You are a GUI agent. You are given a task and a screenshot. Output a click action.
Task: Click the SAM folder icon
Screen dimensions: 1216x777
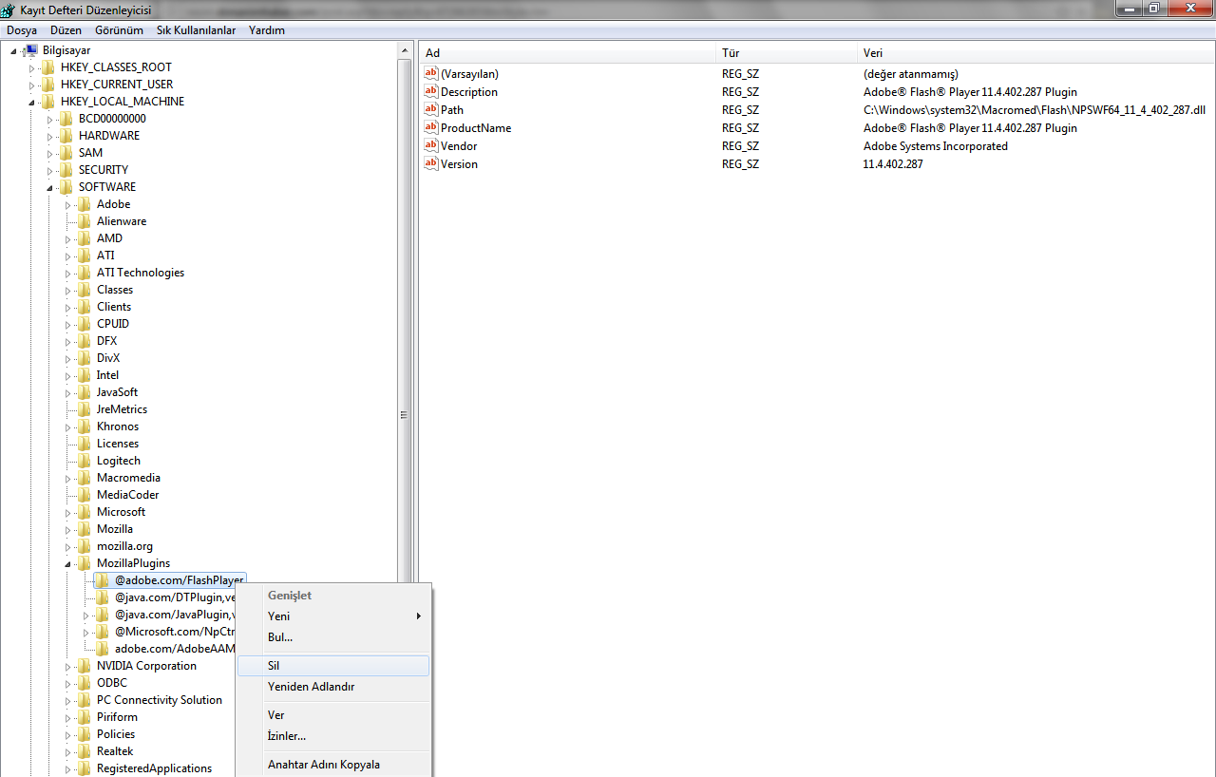66,153
